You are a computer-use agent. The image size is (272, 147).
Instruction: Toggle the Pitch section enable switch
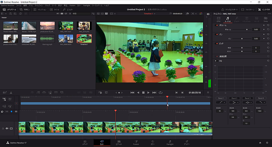(217, 43)
